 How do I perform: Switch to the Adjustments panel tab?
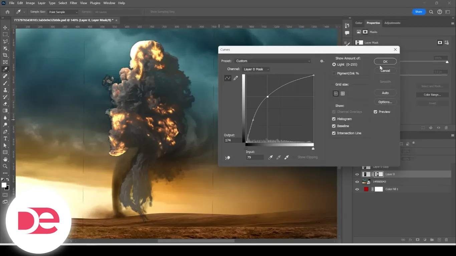[392, 23]
